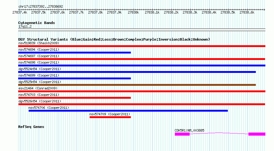The height and width of the screenshot is (151, 274).
Task: Click the esv21464 (Conrad2009) label
Action: click(x=38, y=88)
